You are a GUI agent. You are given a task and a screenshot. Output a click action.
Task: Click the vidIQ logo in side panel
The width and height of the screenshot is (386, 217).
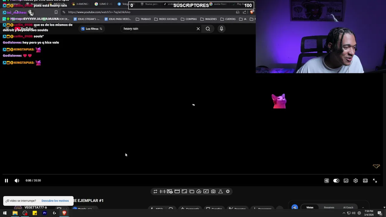pyautogui.click(x=295, y=207)
